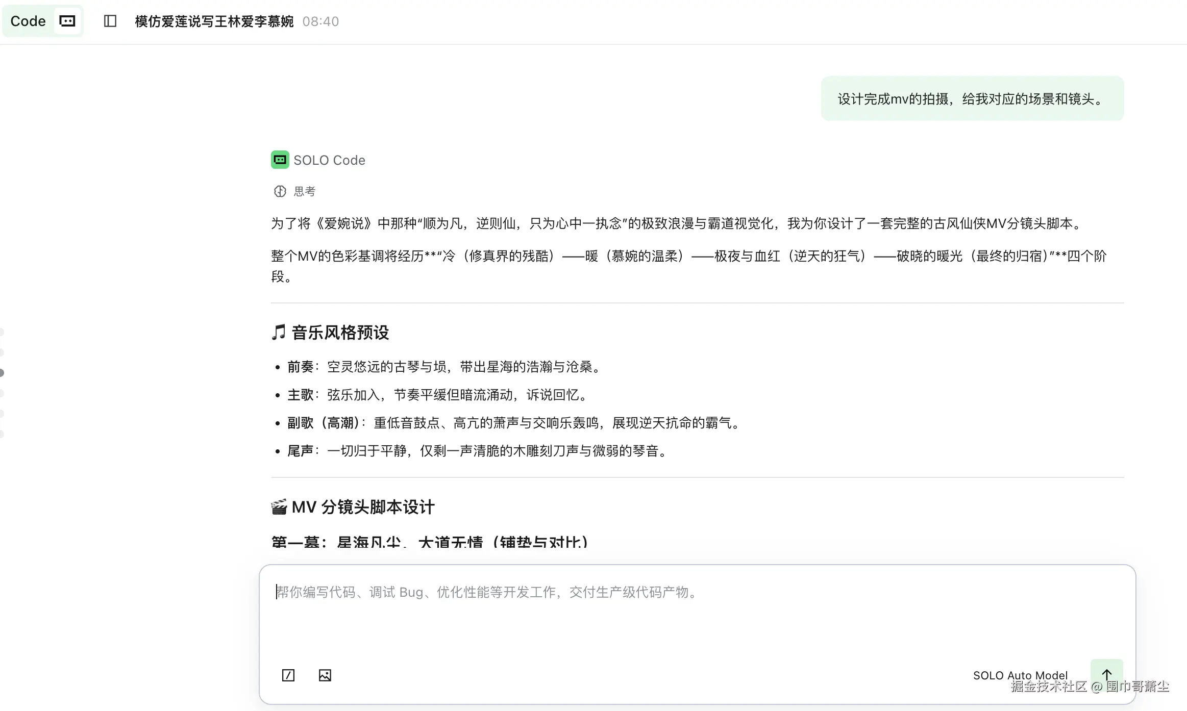Click the thinking brain icon beside 思考

click(280, 191)
